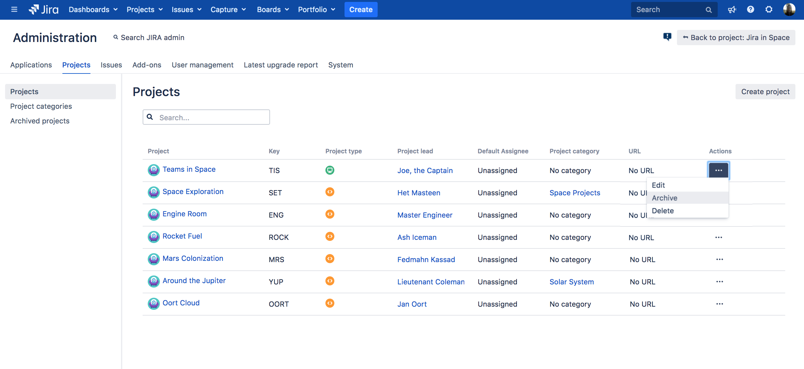This screenshot has width=804, height=369.
Task: Click the software type icon for Oort Cloud
Action: (330, 303)
